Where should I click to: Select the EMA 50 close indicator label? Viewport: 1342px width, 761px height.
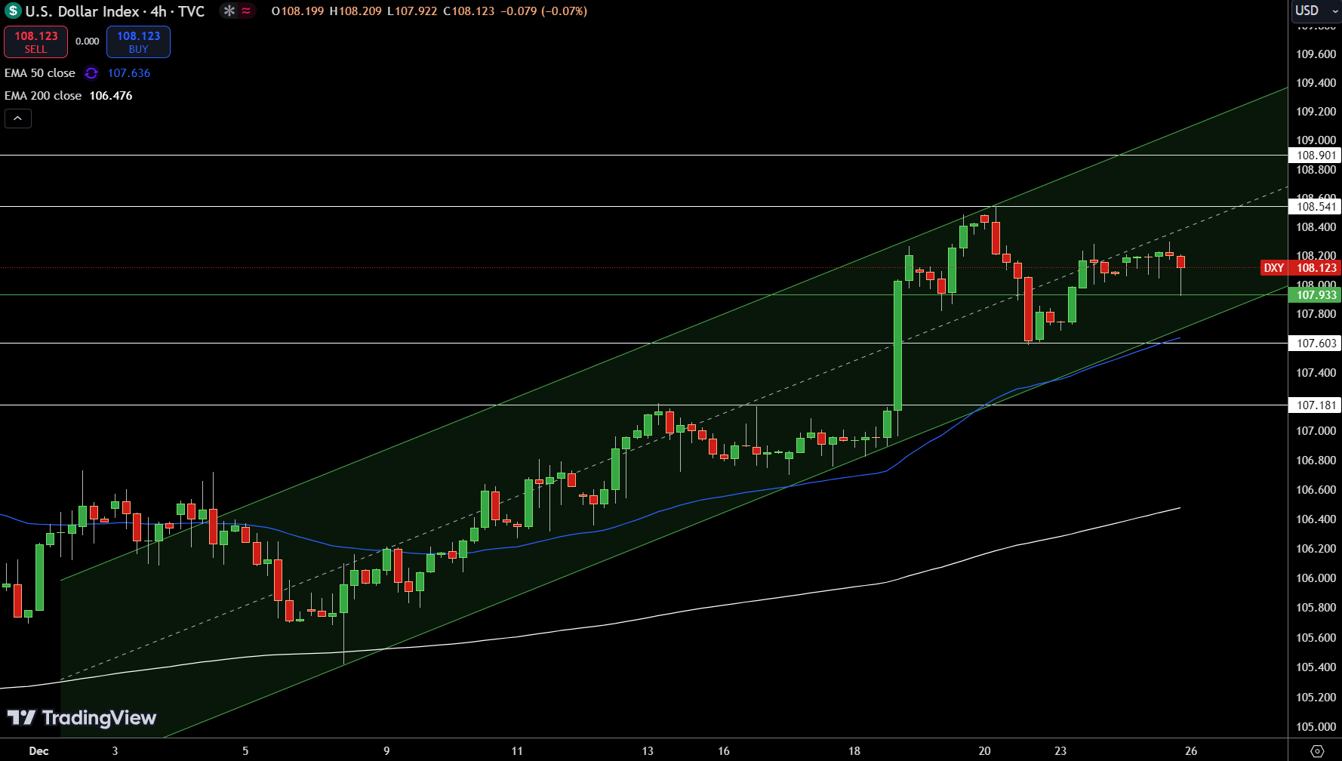pos(40,73)
